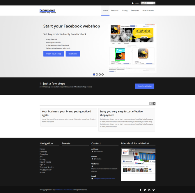Click the globe icon under Website
195x193 pixels.
click(x=92, y=166)
